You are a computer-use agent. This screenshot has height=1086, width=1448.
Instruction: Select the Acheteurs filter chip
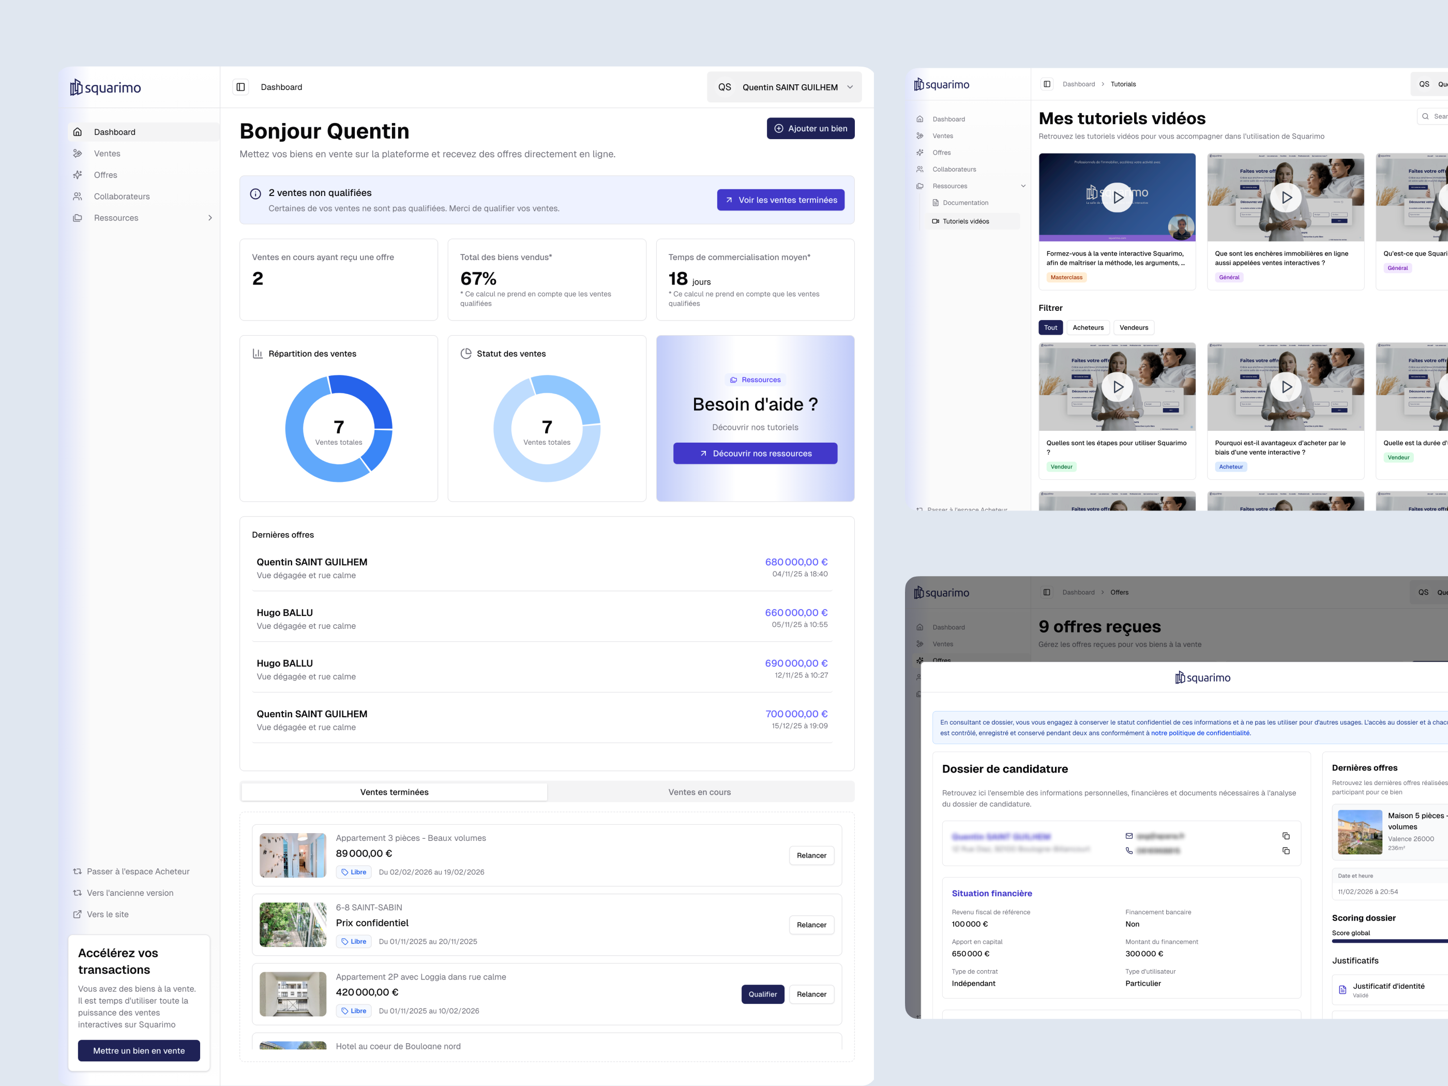coord(1088,327)
